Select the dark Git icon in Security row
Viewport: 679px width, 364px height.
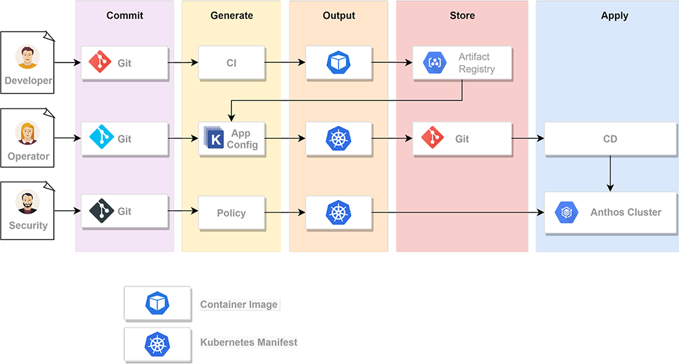[x=101, y=211]
